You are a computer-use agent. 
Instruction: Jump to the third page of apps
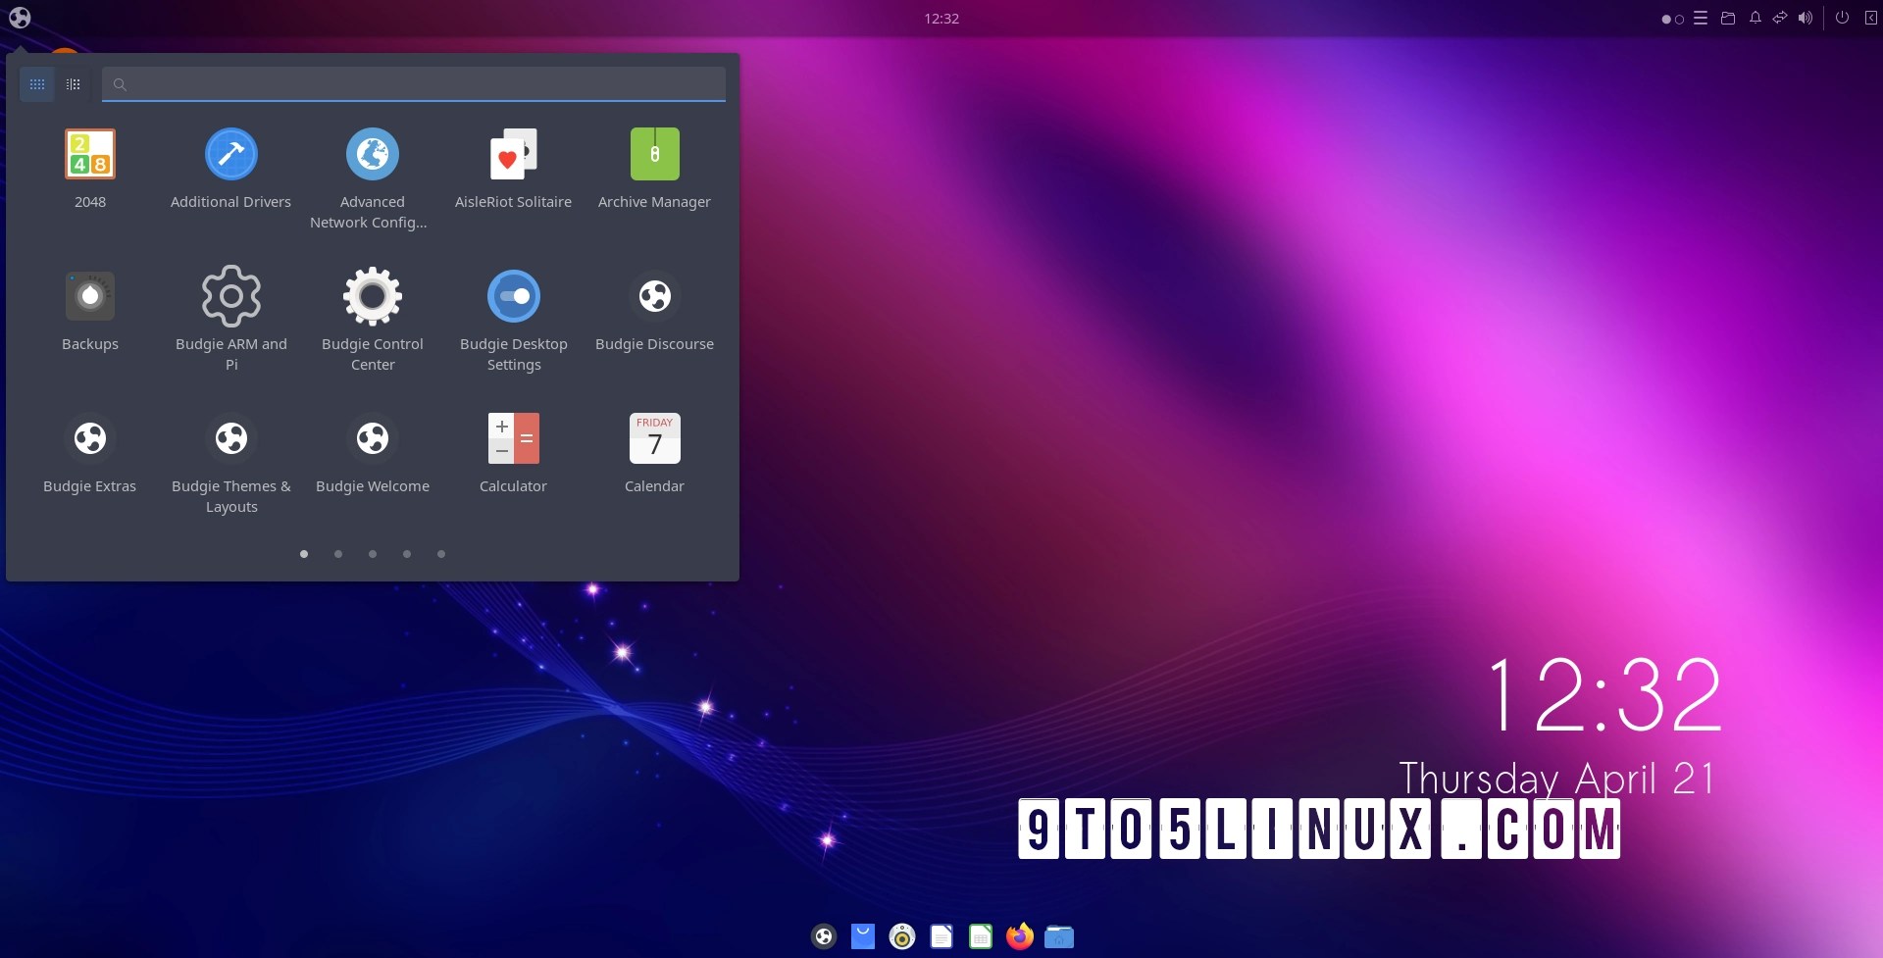click(373, 554)
